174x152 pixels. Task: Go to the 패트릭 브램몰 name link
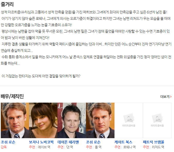153,142
